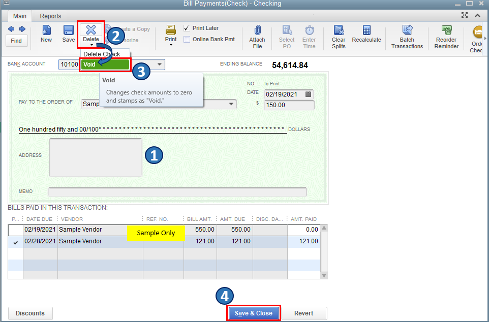Click the AMT. PAID column header
Image resolution: width=489 pixels, height=322 pixels.
(303, 219)
